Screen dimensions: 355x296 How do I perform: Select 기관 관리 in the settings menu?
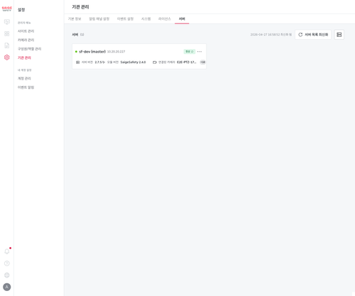click(24, 57)
